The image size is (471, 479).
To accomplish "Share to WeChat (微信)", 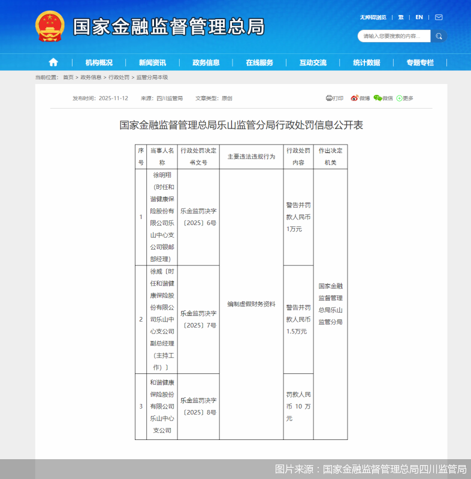I will tap(384, 98).
